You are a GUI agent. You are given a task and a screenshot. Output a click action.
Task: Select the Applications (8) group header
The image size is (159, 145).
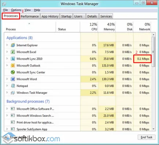tap(19, 38)
